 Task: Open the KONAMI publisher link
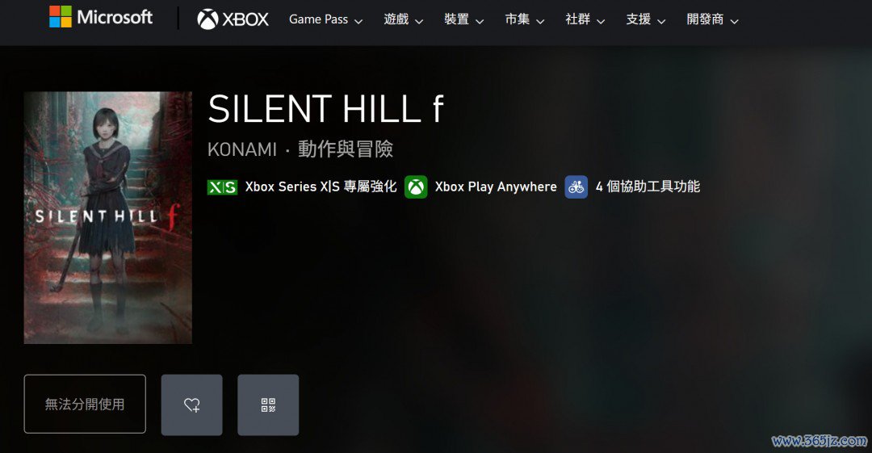click(242, 149)
